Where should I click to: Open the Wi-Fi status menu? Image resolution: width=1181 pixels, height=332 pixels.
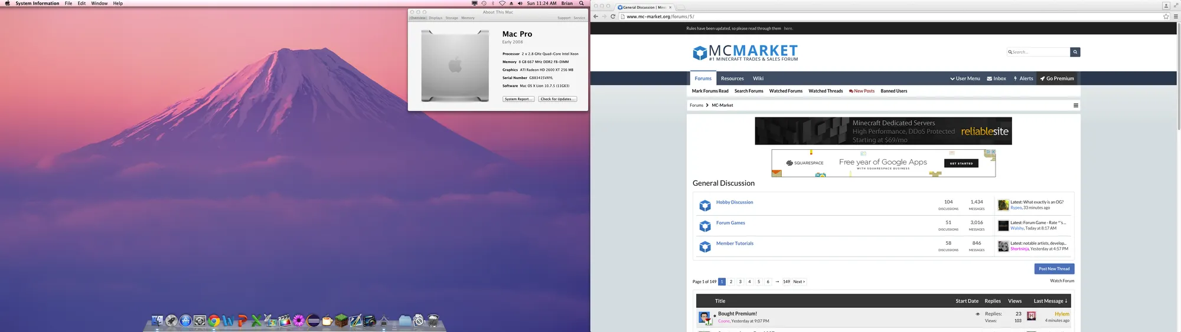[502, 3]
